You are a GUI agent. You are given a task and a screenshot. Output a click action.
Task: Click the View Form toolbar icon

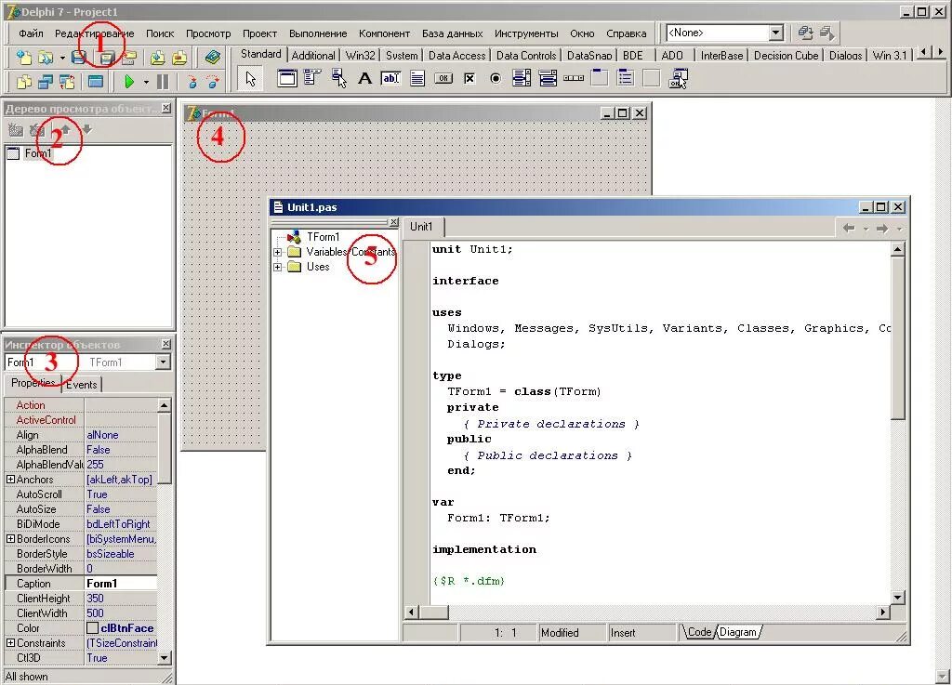click(46, 81)
